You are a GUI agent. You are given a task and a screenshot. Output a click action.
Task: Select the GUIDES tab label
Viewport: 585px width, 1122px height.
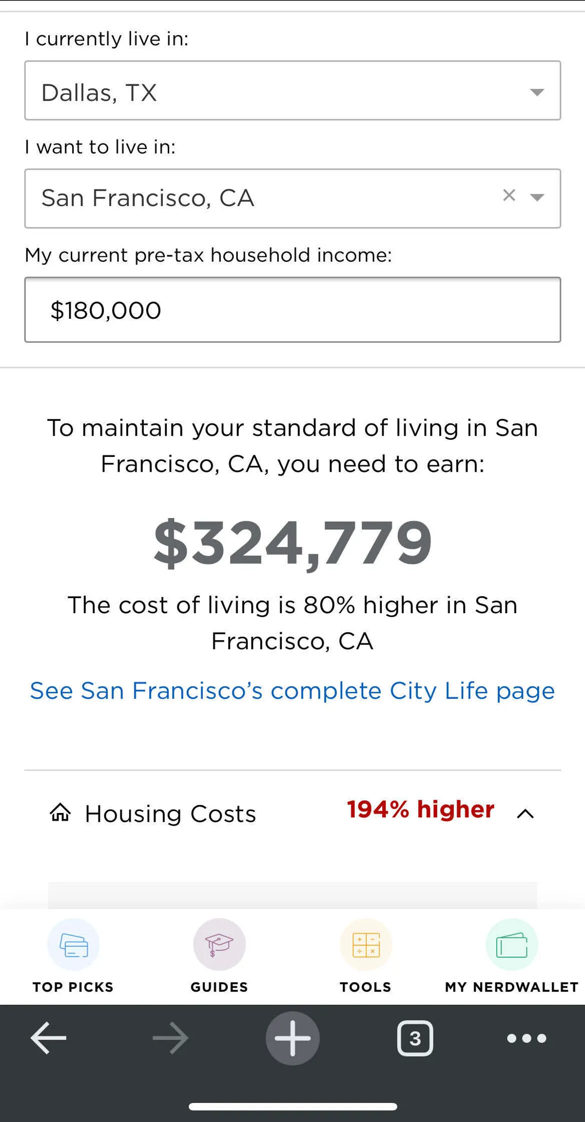(219, 987)
